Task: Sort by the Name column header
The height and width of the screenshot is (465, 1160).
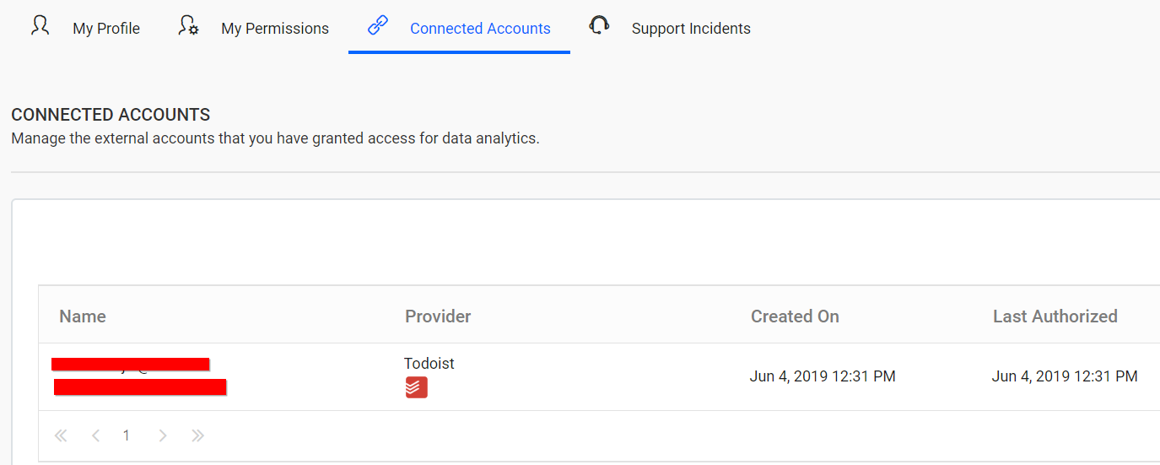Action: [83, 316]
